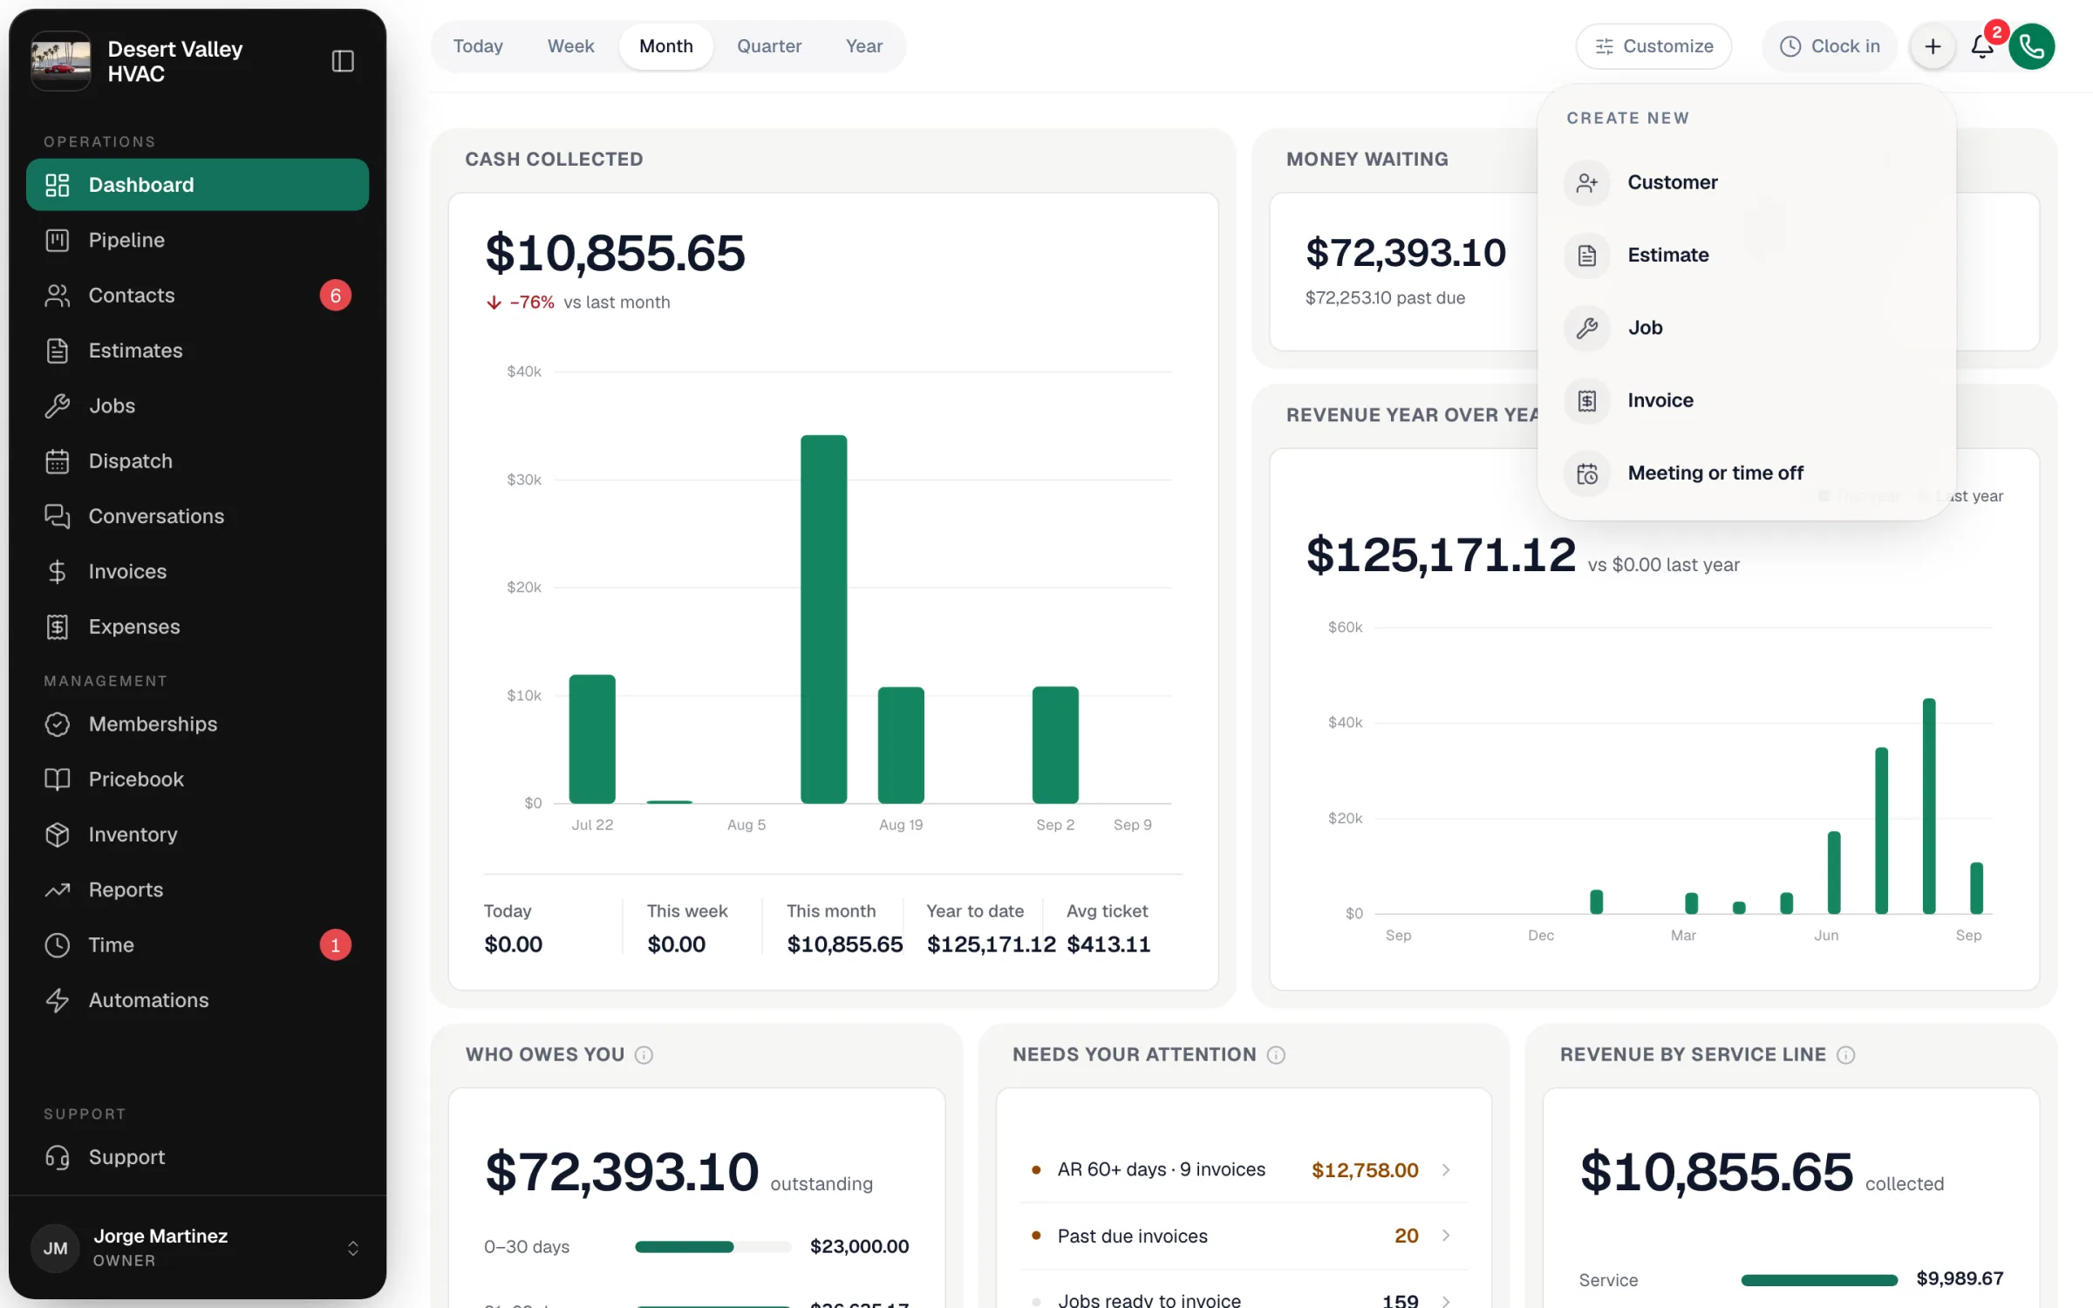2093x1308 pixels.
Task: Expand the AR 60+ days row chevron
Action: [x=1446, y=1170]
